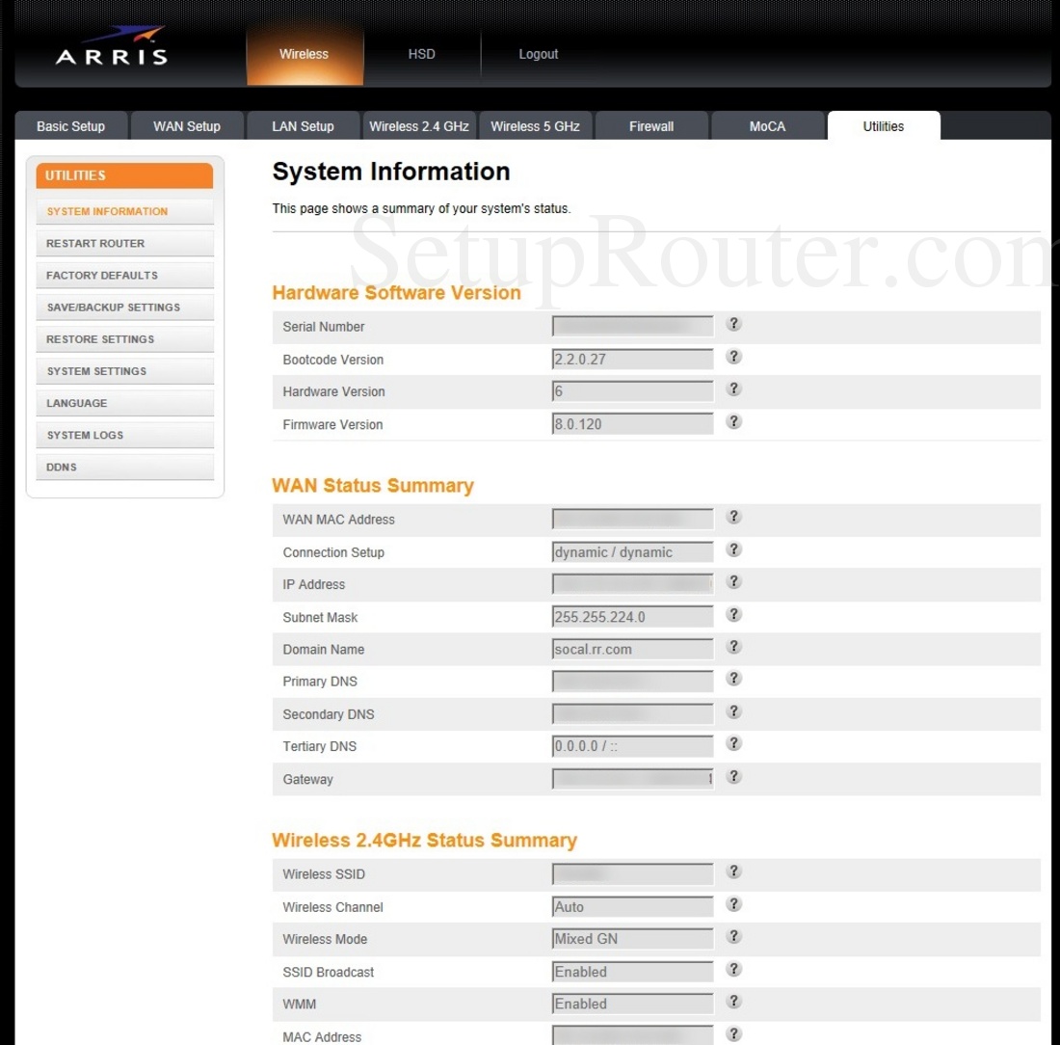Open help for the Gateway field
The width and height of the screenshot is (1060, 1045).
[733, 776]
